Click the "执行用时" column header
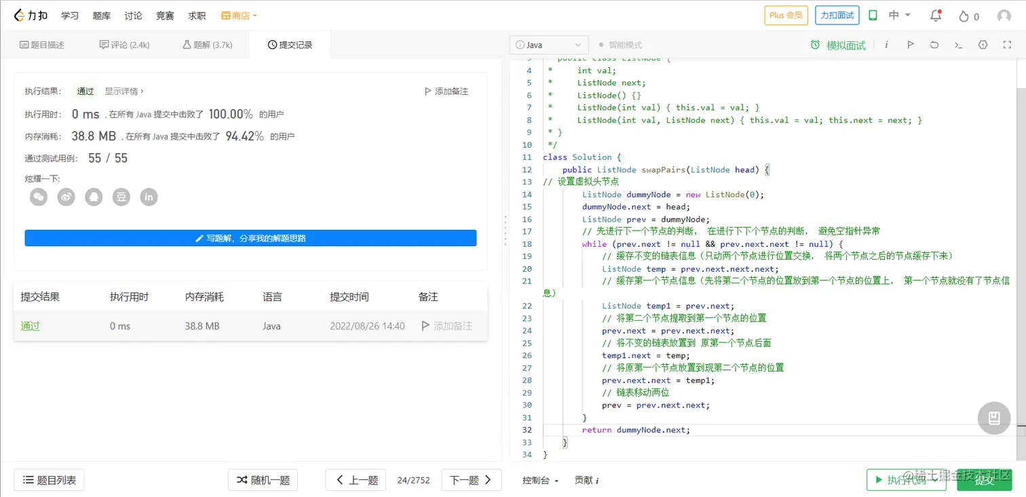 click(129, 297)
